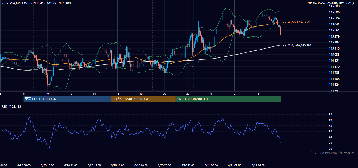This screenshot has width=358, height=168.
Task: Click hour tick '18' beneath the price chart
Action: click(141, 94)
